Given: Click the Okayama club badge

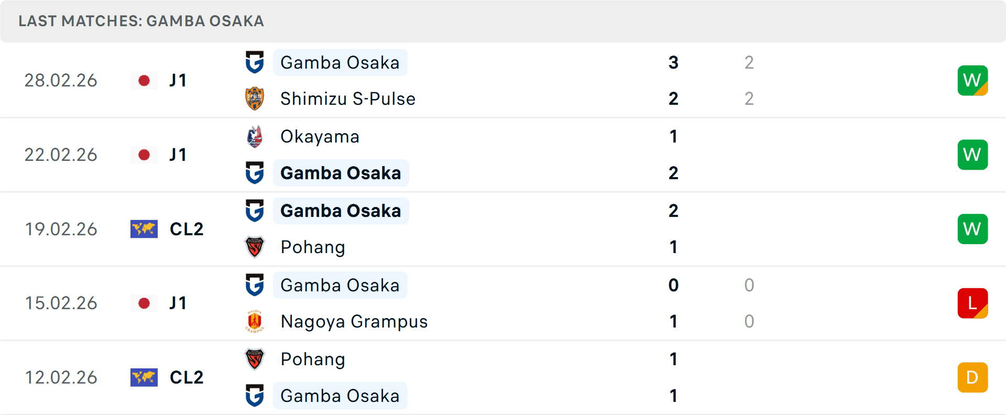Looking at the screenshot, I should [254, 136].
